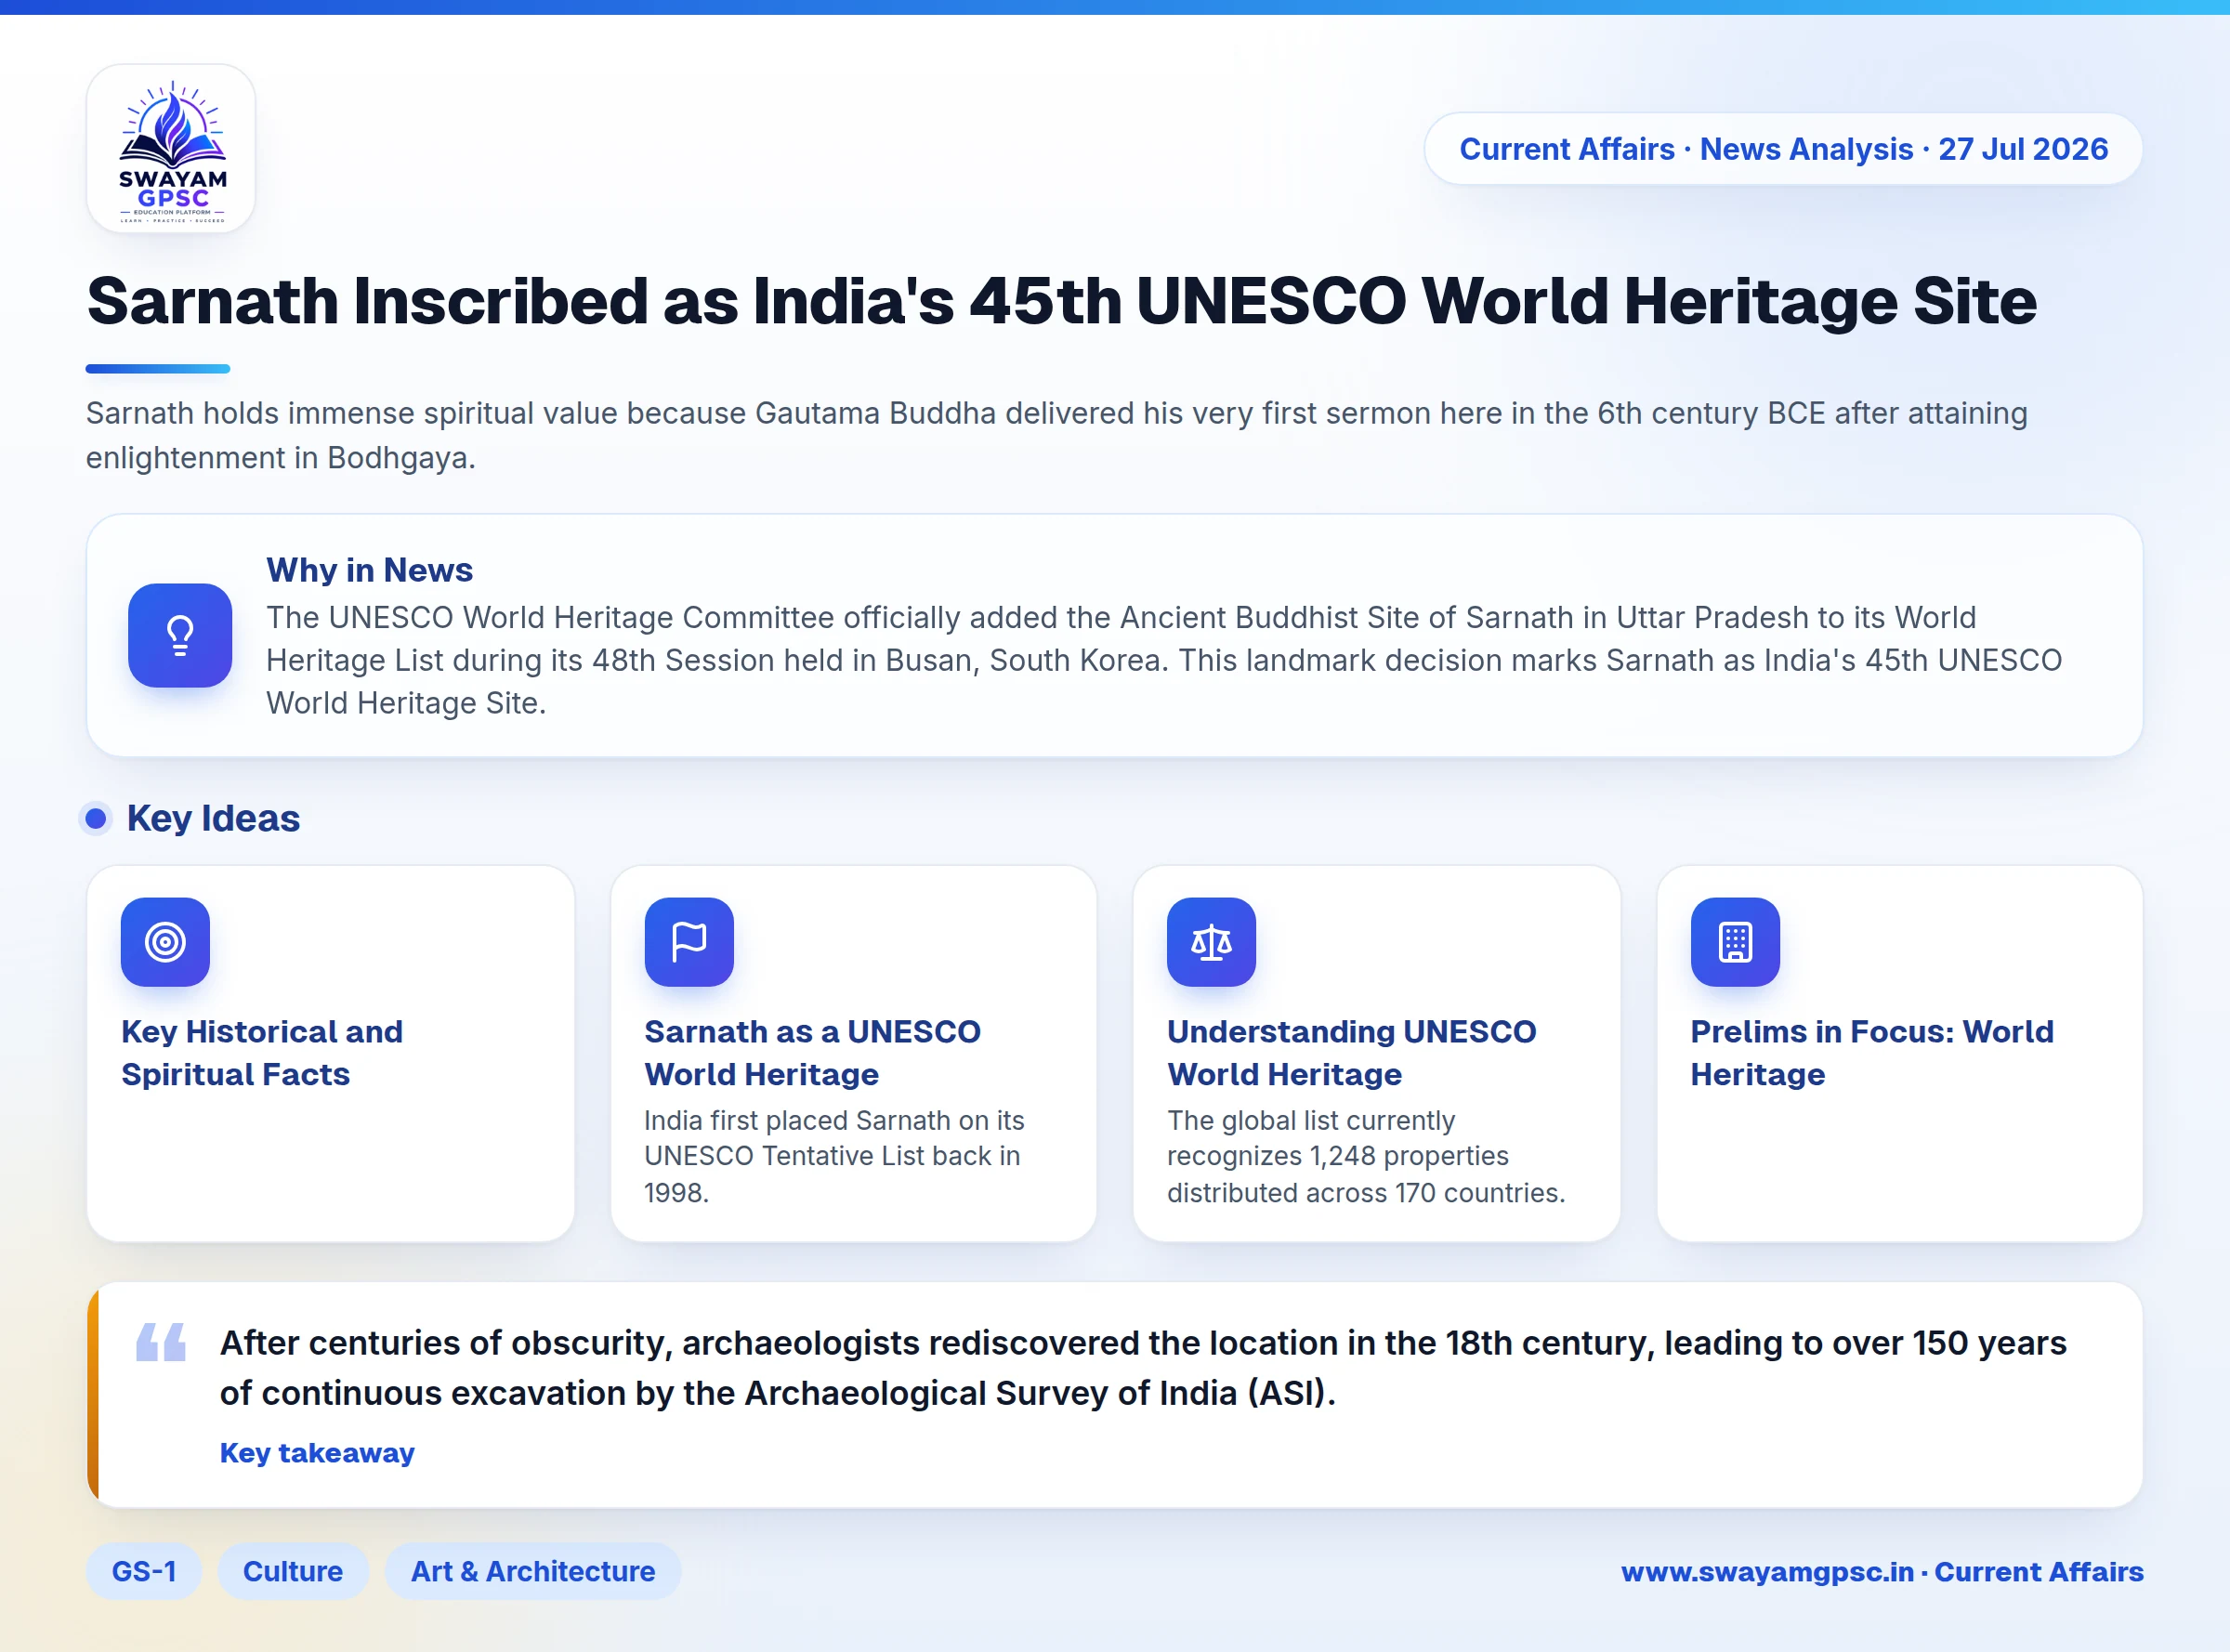The height and width of the screenshot is (1652, 2230).
Task: Click Key Historical and Spiritual Facts title
Action: coord(262,1053)
